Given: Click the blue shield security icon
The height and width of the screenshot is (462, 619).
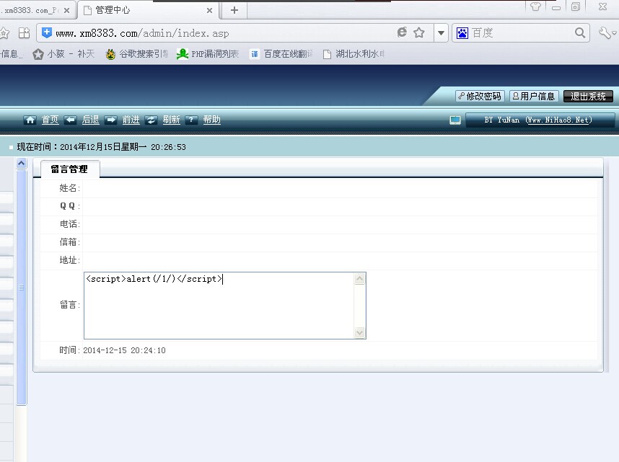Looking at the screenshot, I should (x=47, y=32).
